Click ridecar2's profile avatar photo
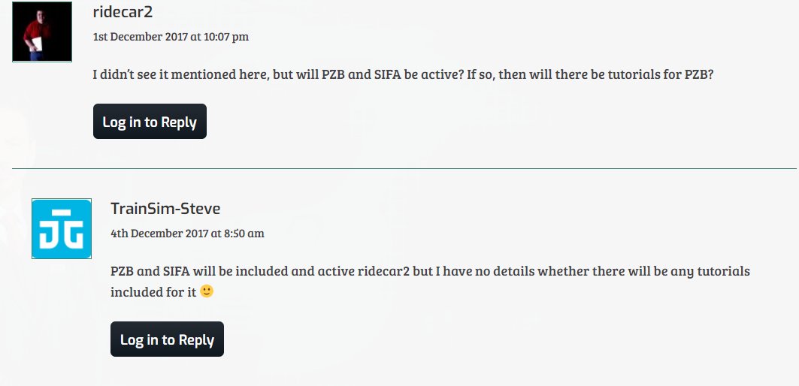The height and width of the screenshot is (386, 799). (42, 32)
